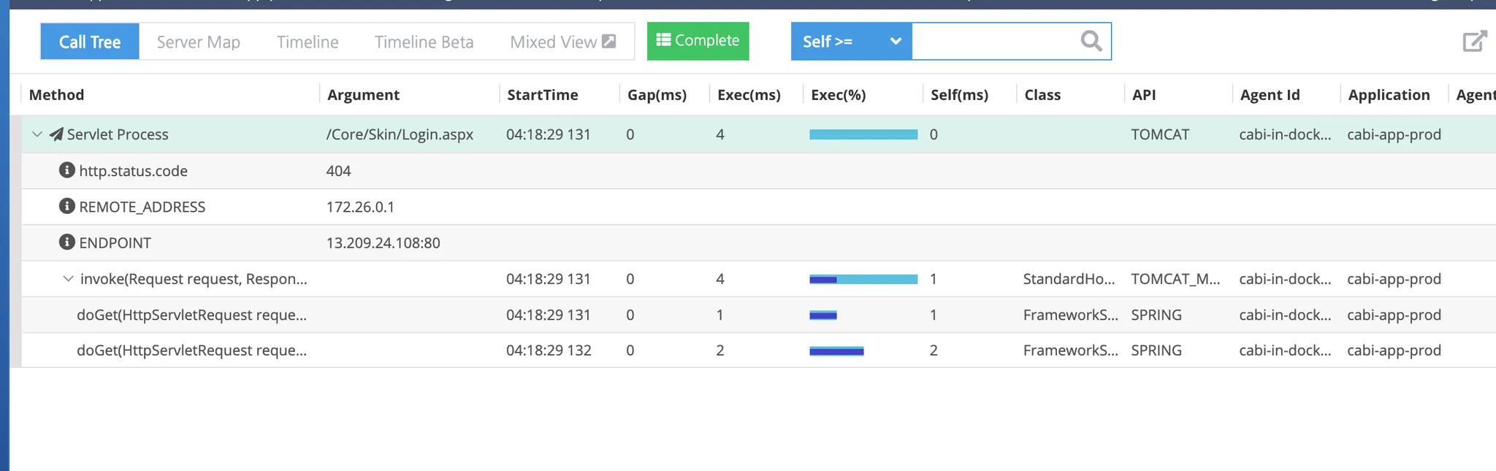Collapse the Servlet Process tree row
1496x471 pixels.
[x=37, y=134]
